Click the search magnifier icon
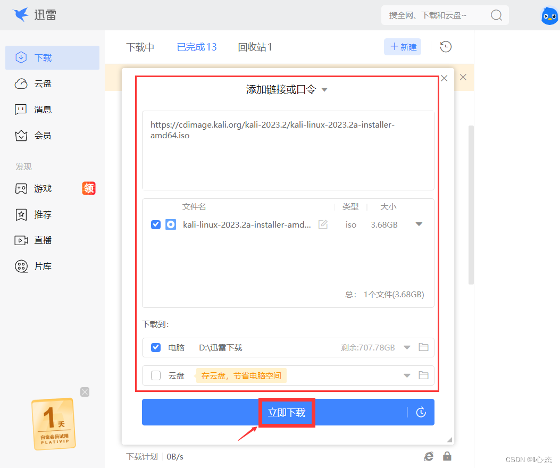The height and width of the screenshot is (468, 560). (496, 15)
